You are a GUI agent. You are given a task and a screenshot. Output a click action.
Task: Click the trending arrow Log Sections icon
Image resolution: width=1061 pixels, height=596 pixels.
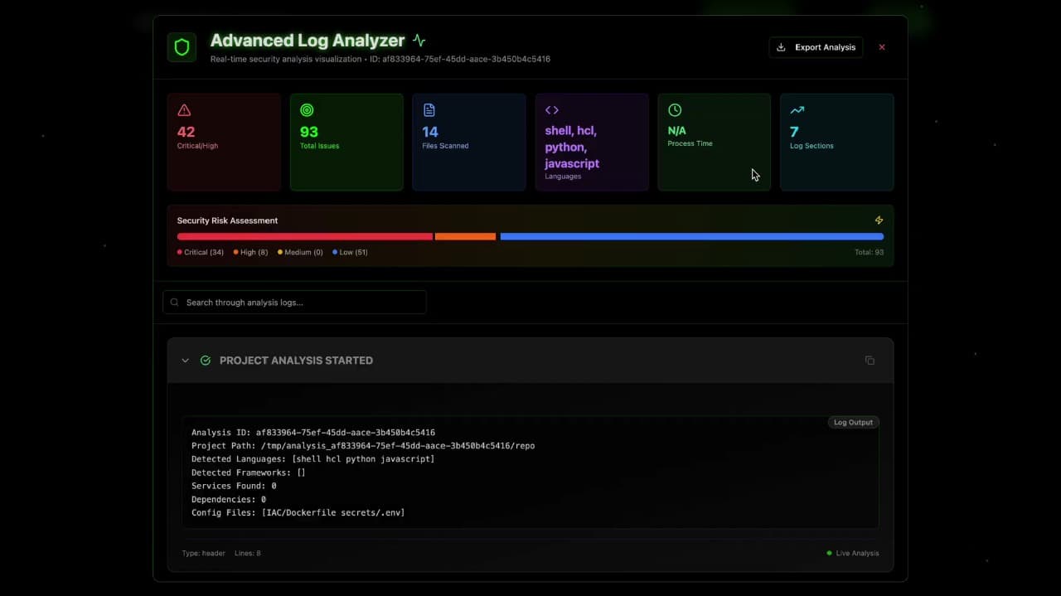pyautogui.click(x=797, y=110)
